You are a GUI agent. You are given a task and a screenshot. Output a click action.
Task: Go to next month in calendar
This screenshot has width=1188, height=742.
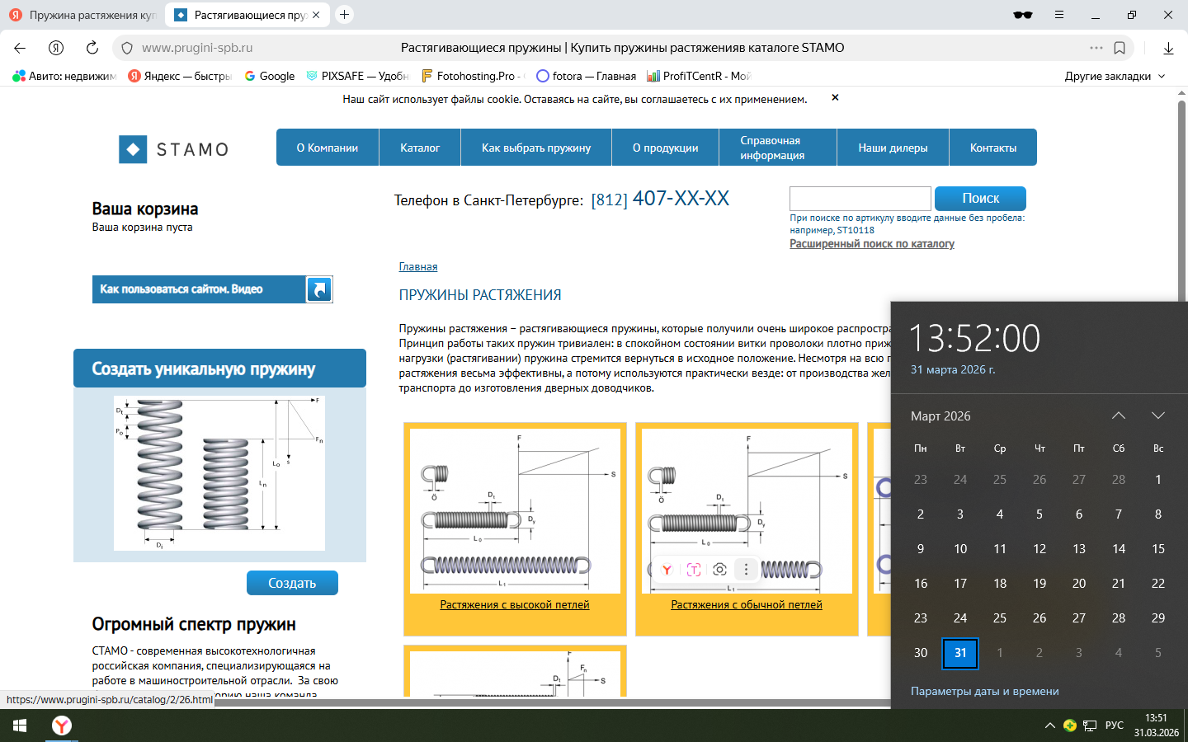(x=1158, y=416)
